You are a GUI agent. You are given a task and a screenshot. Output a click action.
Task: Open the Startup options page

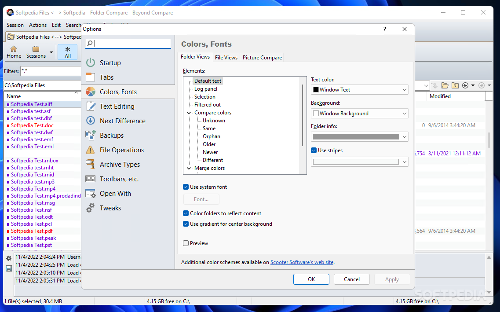[110, 63]
